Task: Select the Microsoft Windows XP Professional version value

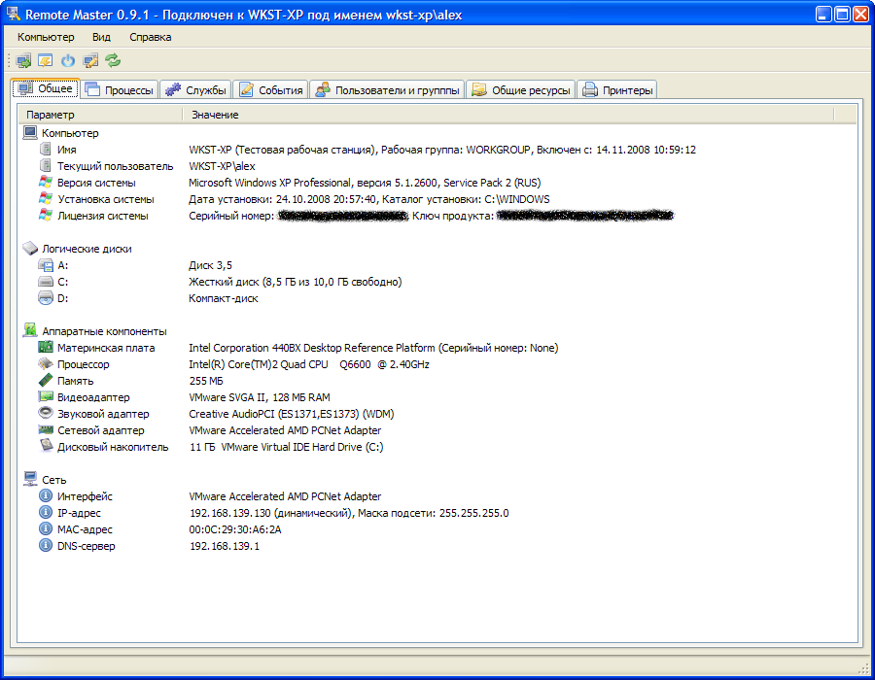Action: (x=365, y=183)
